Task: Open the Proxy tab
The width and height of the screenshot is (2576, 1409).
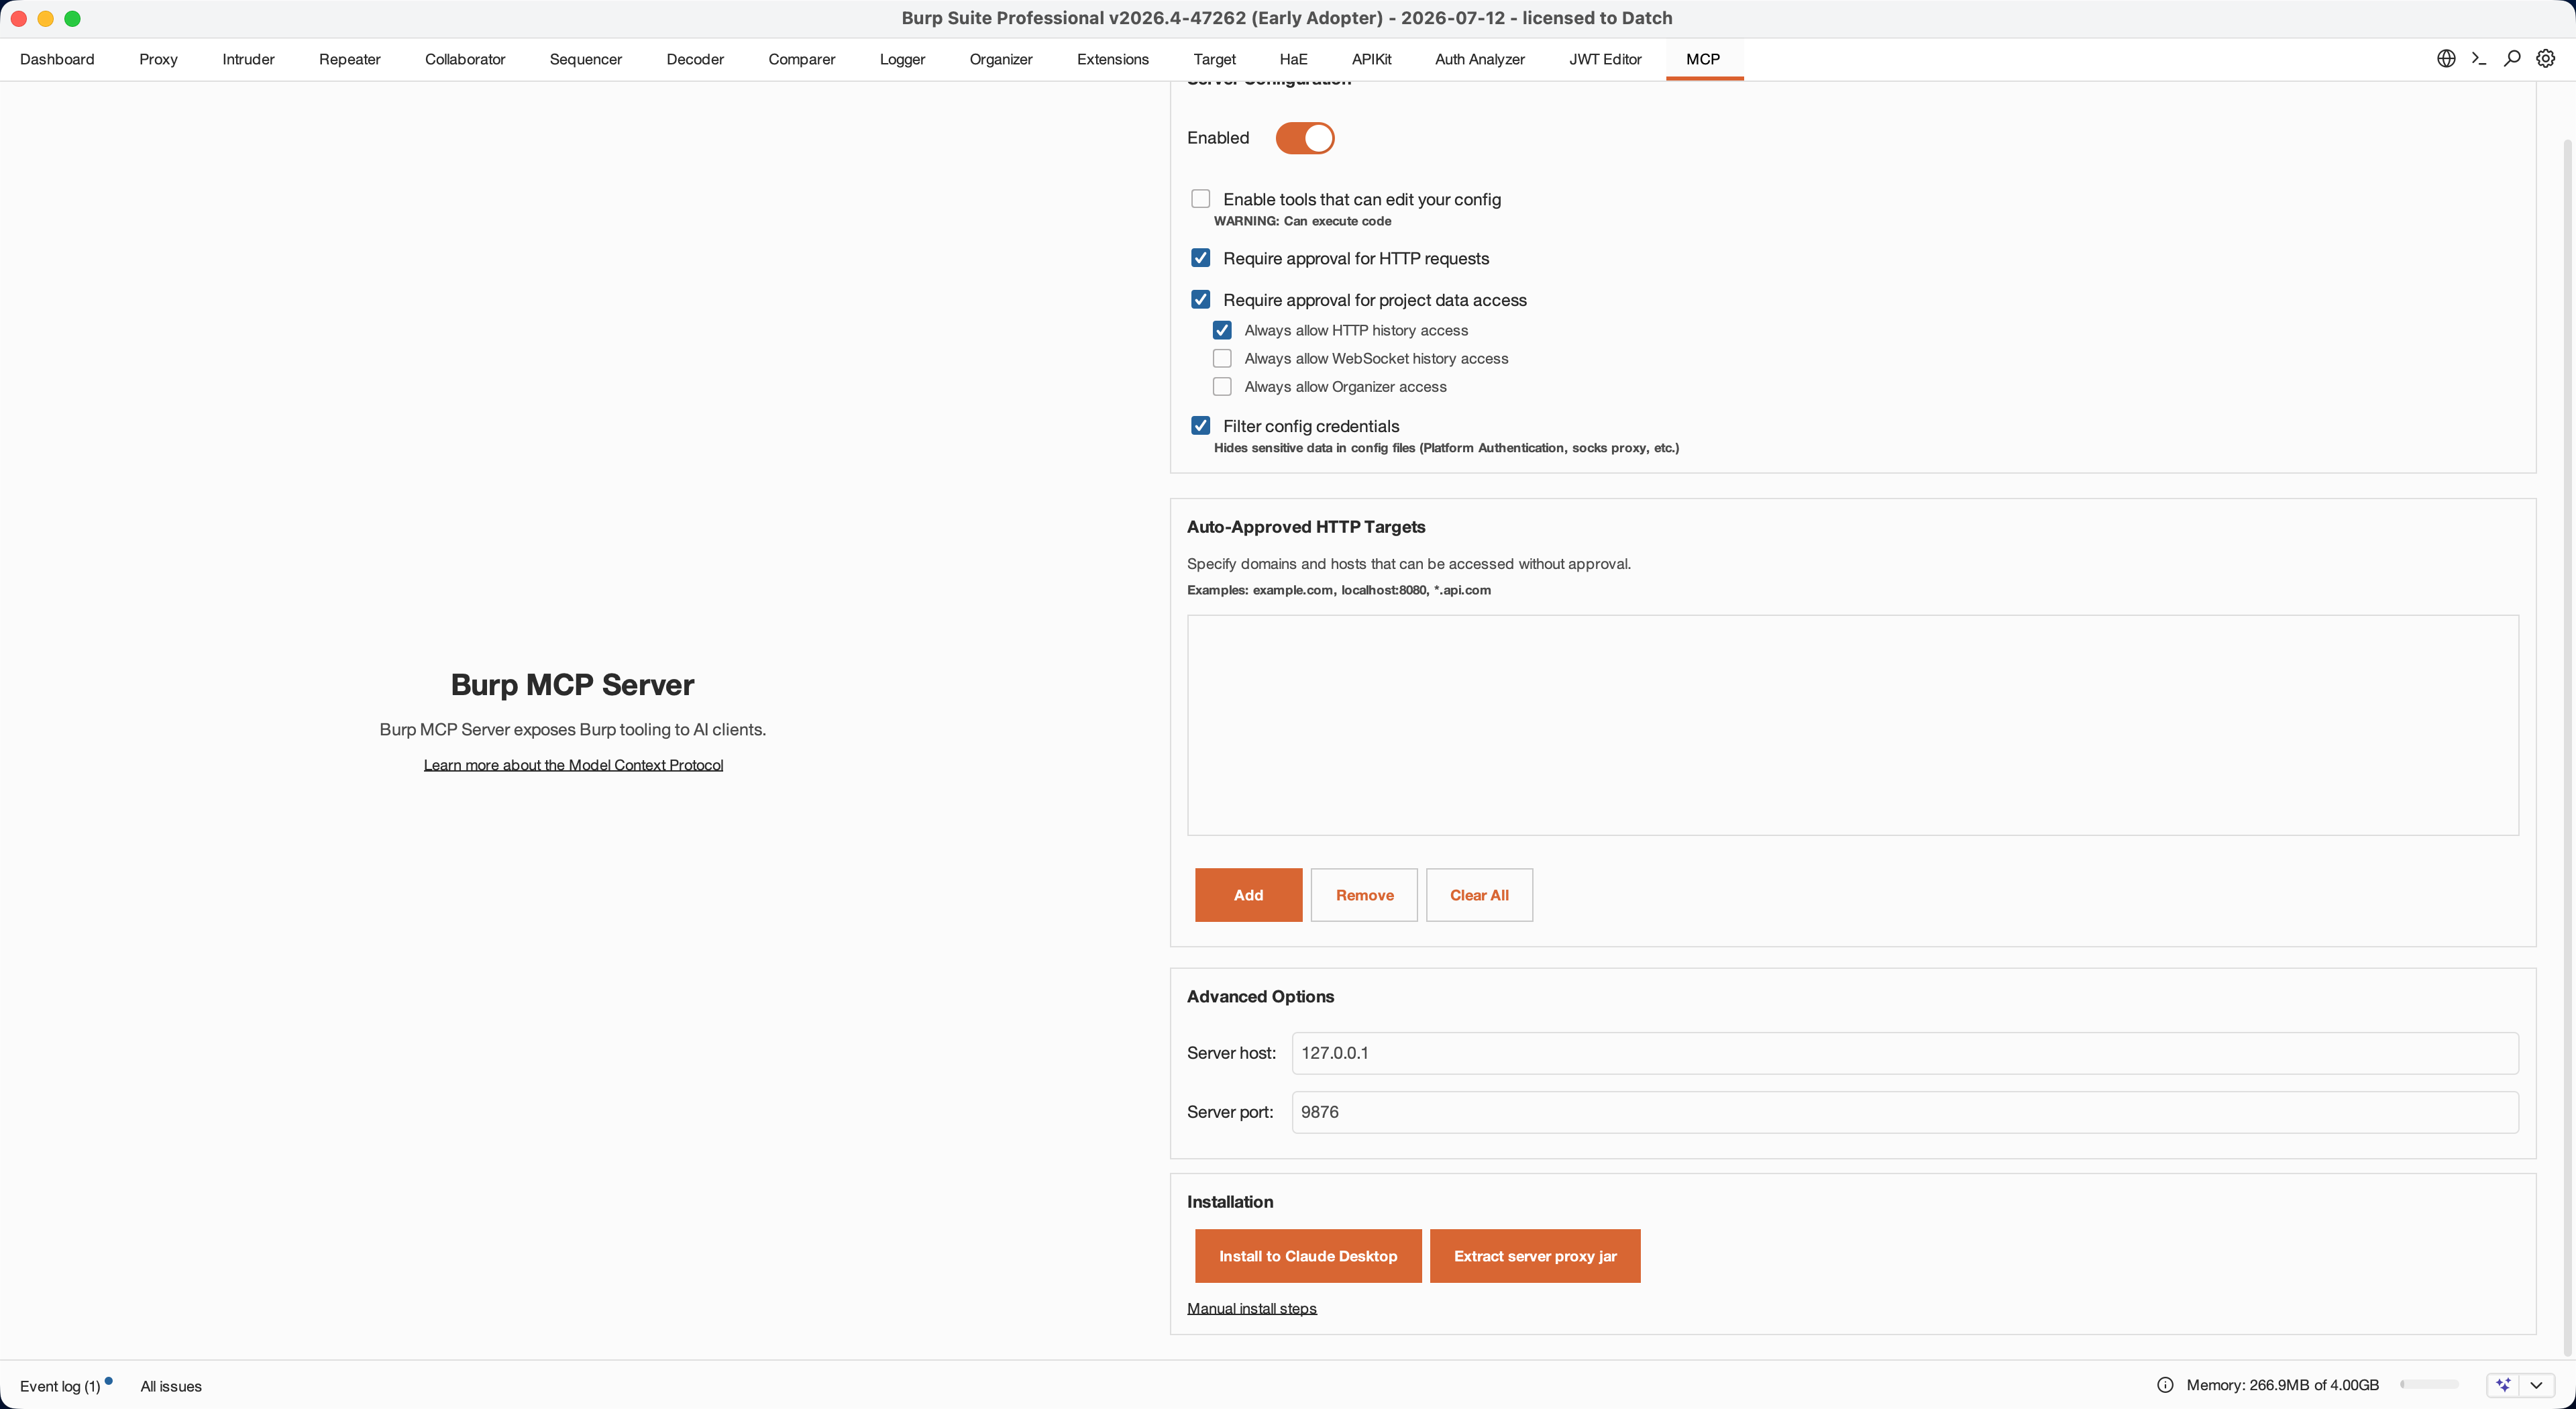Action: click(x=158, y=59)
